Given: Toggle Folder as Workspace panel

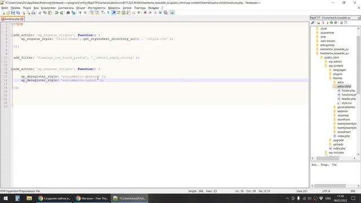Looking at the screenshot, I should (x=134, y=12).
